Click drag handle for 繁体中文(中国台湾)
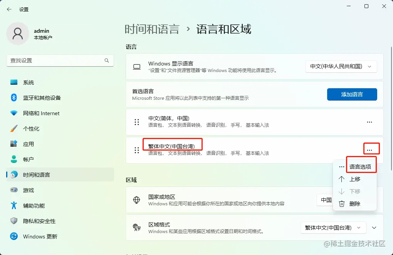393x255 pixels. [x=137, y=150]
